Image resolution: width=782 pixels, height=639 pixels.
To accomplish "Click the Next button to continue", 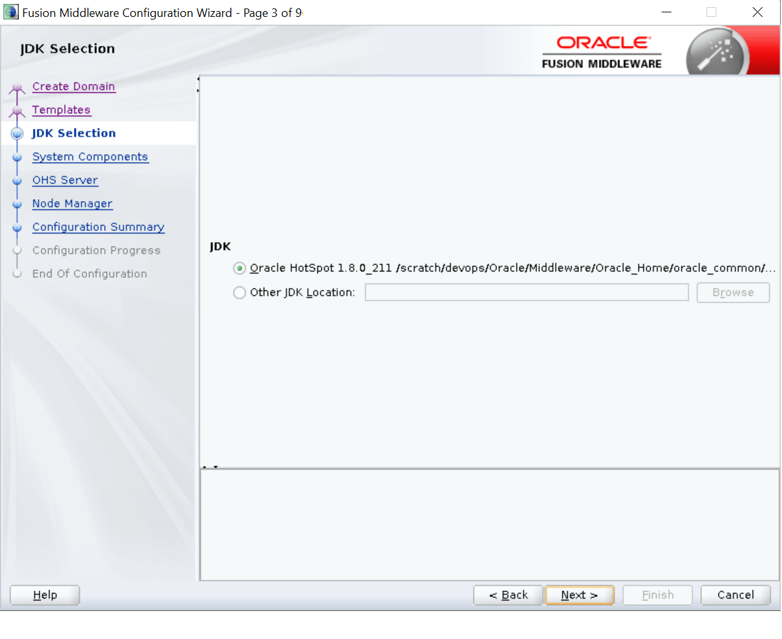I will tap(578, 595).
